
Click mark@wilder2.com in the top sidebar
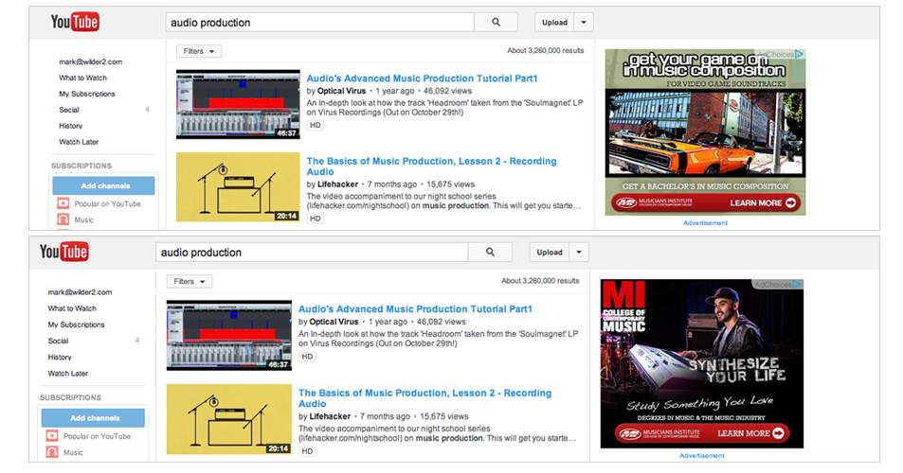90,61
